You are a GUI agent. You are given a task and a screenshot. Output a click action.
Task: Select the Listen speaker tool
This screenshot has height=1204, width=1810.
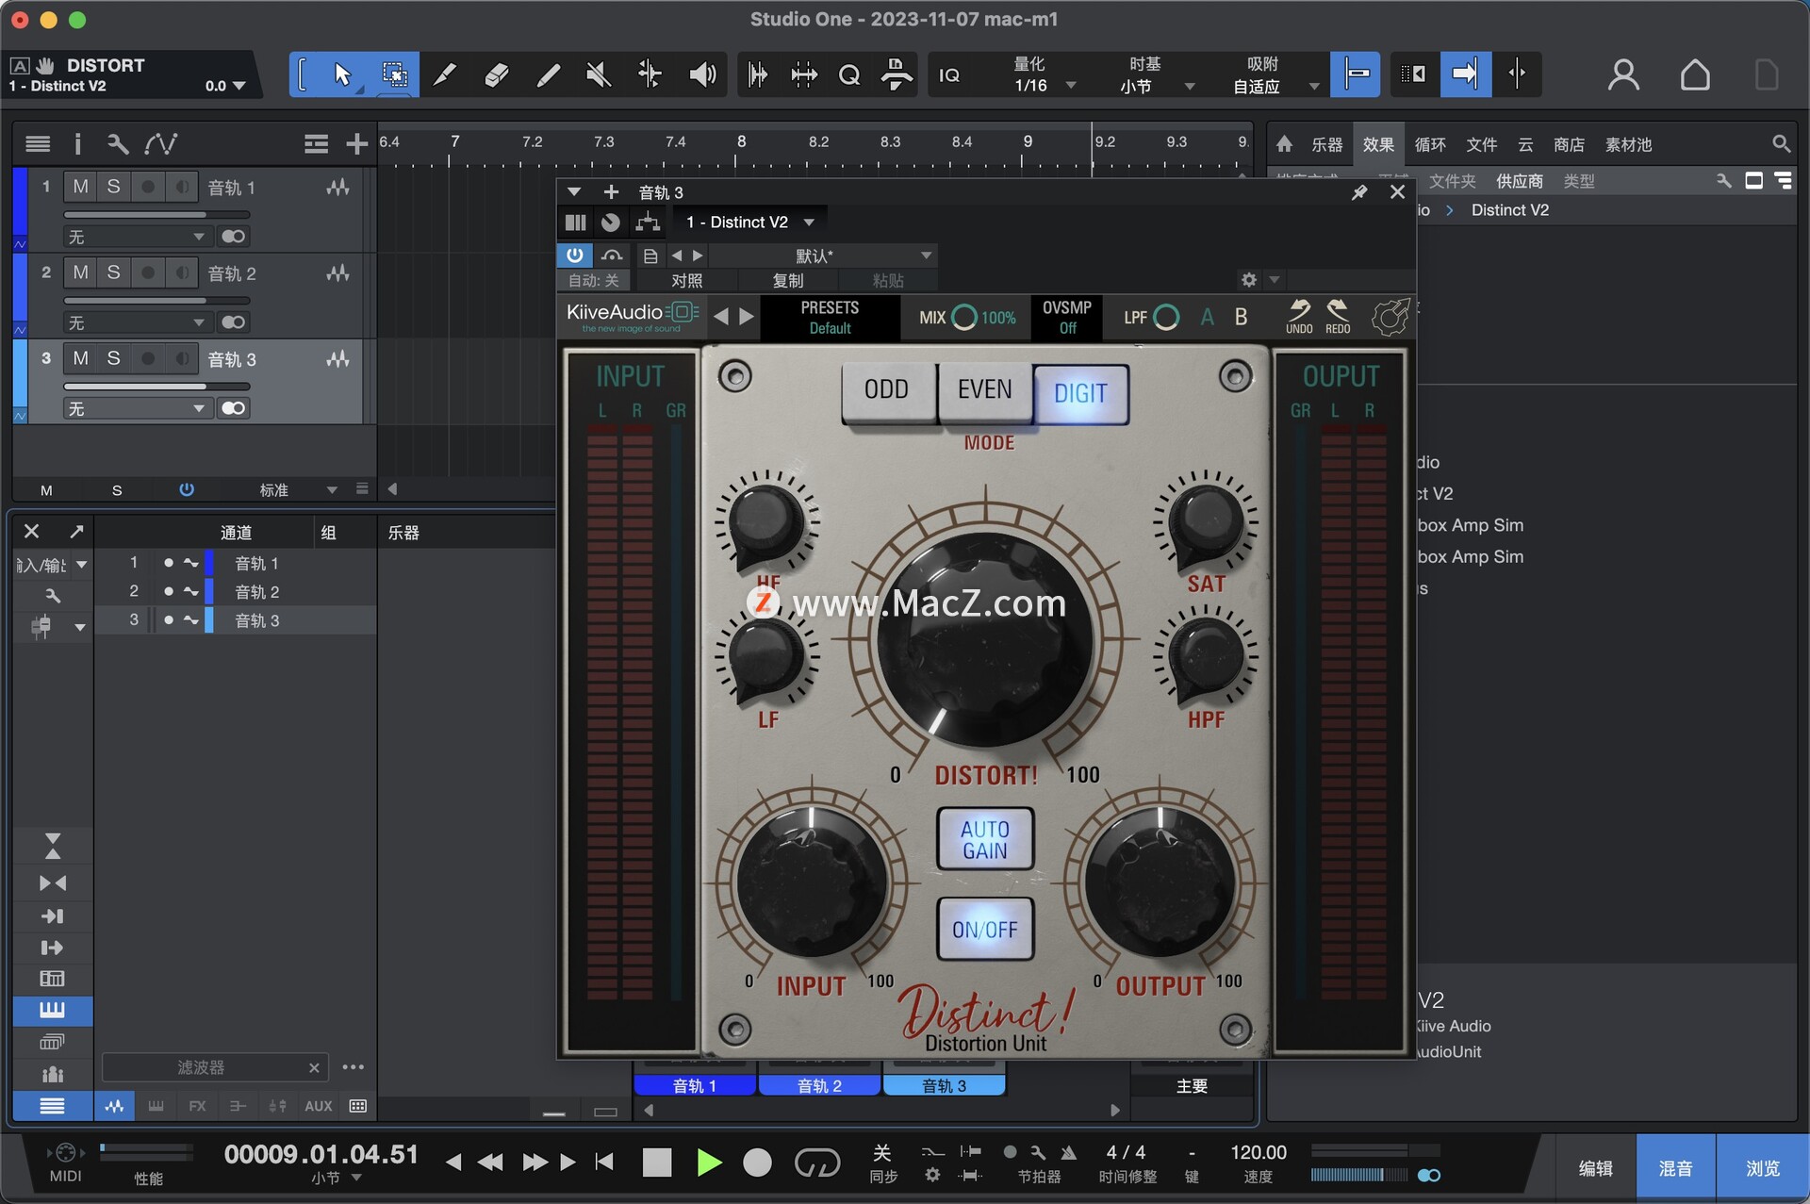click(x=702, y=74)
